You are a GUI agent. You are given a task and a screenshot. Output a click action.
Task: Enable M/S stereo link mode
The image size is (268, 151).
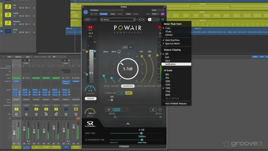click(129, 93)
